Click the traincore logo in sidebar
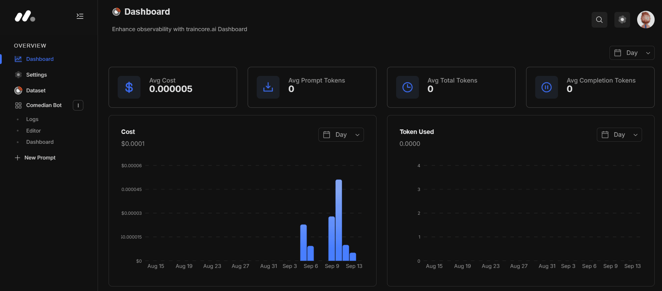 pos(25,16)
